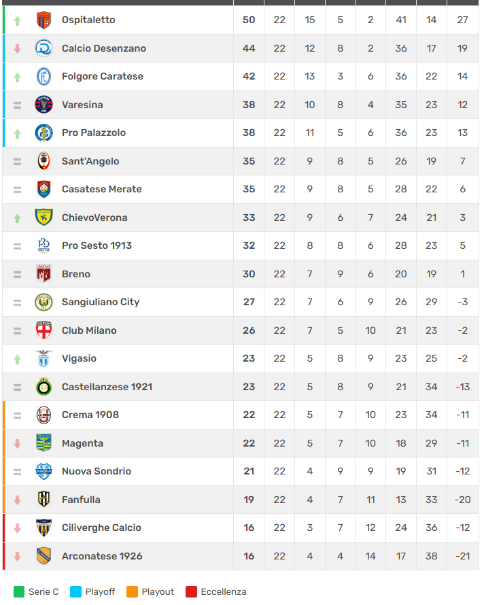Click the Fanfulla black and yellow crest
Screen dimensions: 484x605
pyautogui.click(x=44, y=500)
